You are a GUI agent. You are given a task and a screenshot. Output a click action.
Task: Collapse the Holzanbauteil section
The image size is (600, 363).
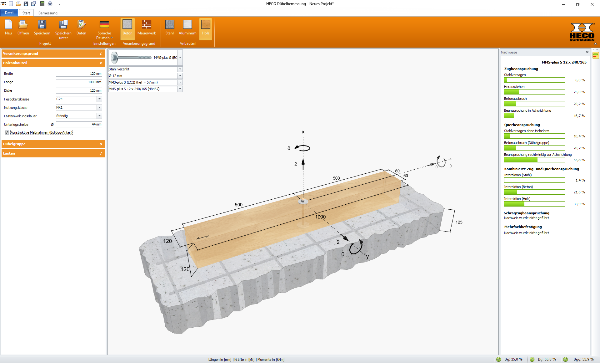tap(53, 63)
